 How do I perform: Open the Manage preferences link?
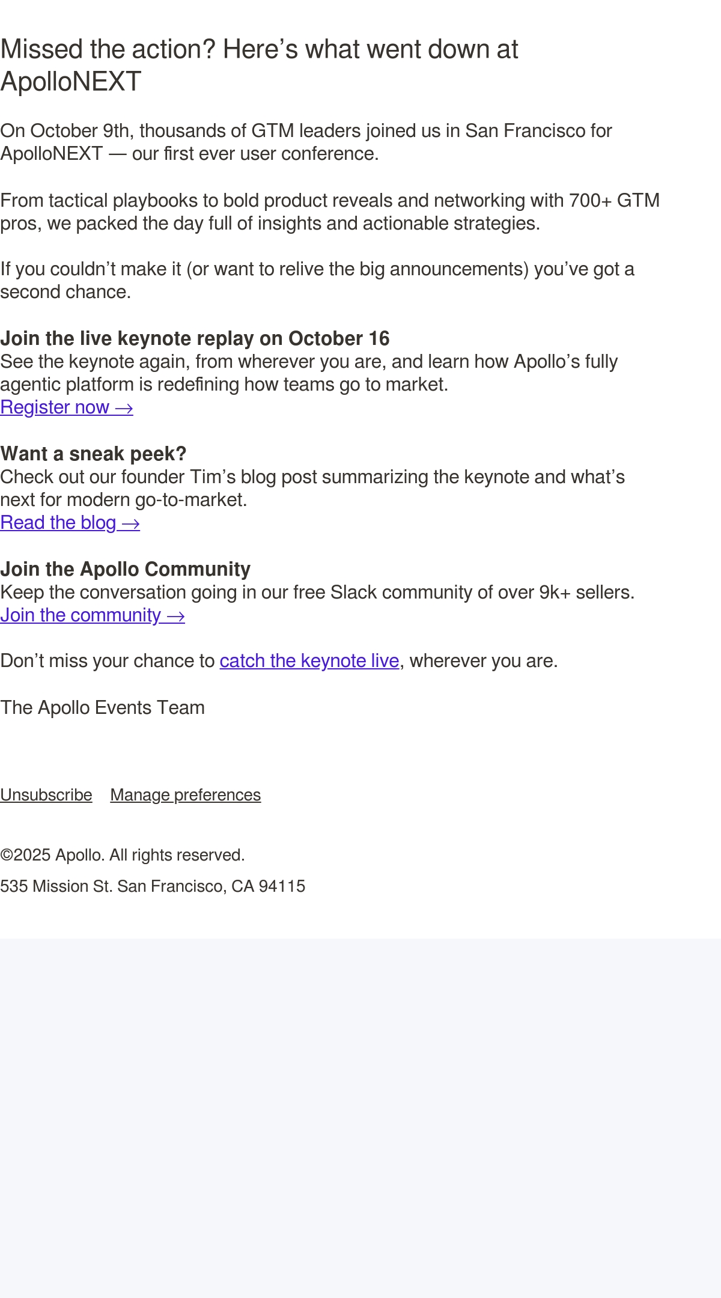pos(186,795)
